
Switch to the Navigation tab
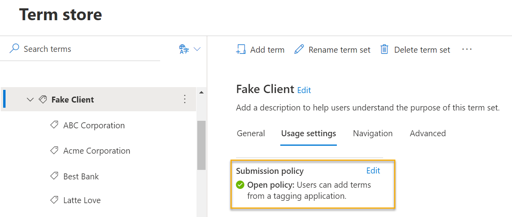[x=372, y=133]
